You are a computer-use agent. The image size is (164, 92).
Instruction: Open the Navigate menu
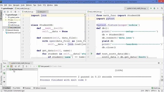tap(16, 5)
